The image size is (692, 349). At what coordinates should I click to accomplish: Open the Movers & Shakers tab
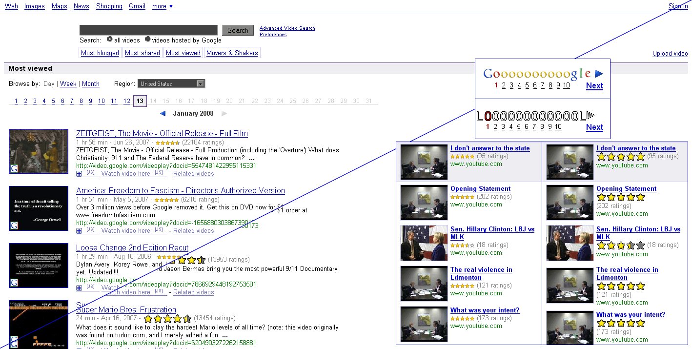click(x=232, y=53)
